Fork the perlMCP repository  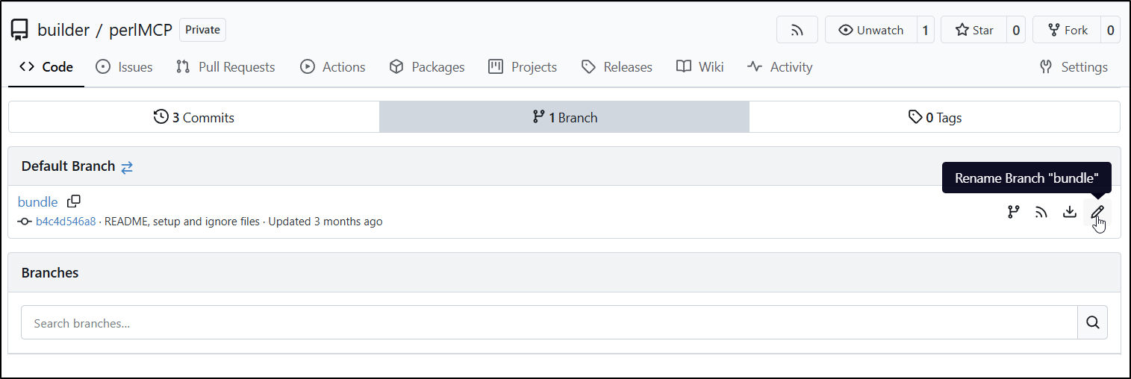pyautogui.click(x=1068, y=30)
